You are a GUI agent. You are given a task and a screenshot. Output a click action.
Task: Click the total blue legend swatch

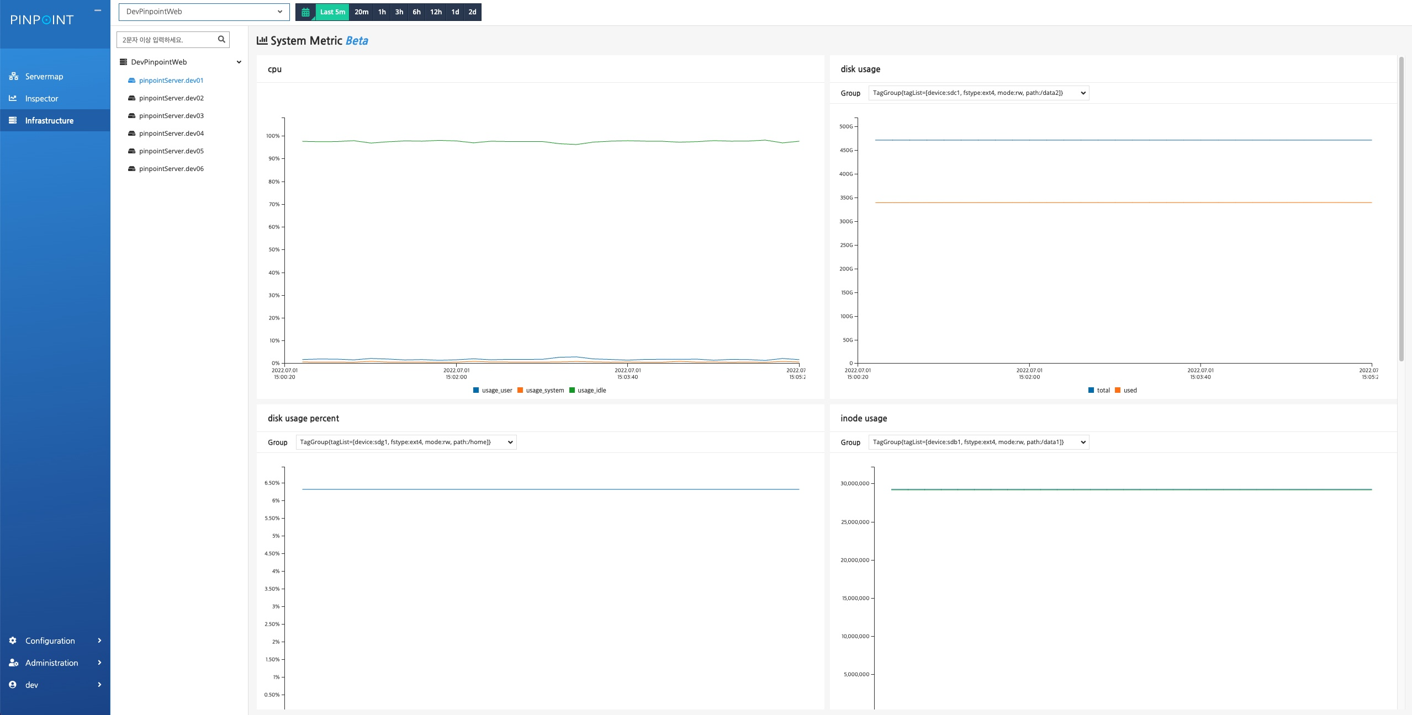pyautogui.click(x=1091, y=390)
